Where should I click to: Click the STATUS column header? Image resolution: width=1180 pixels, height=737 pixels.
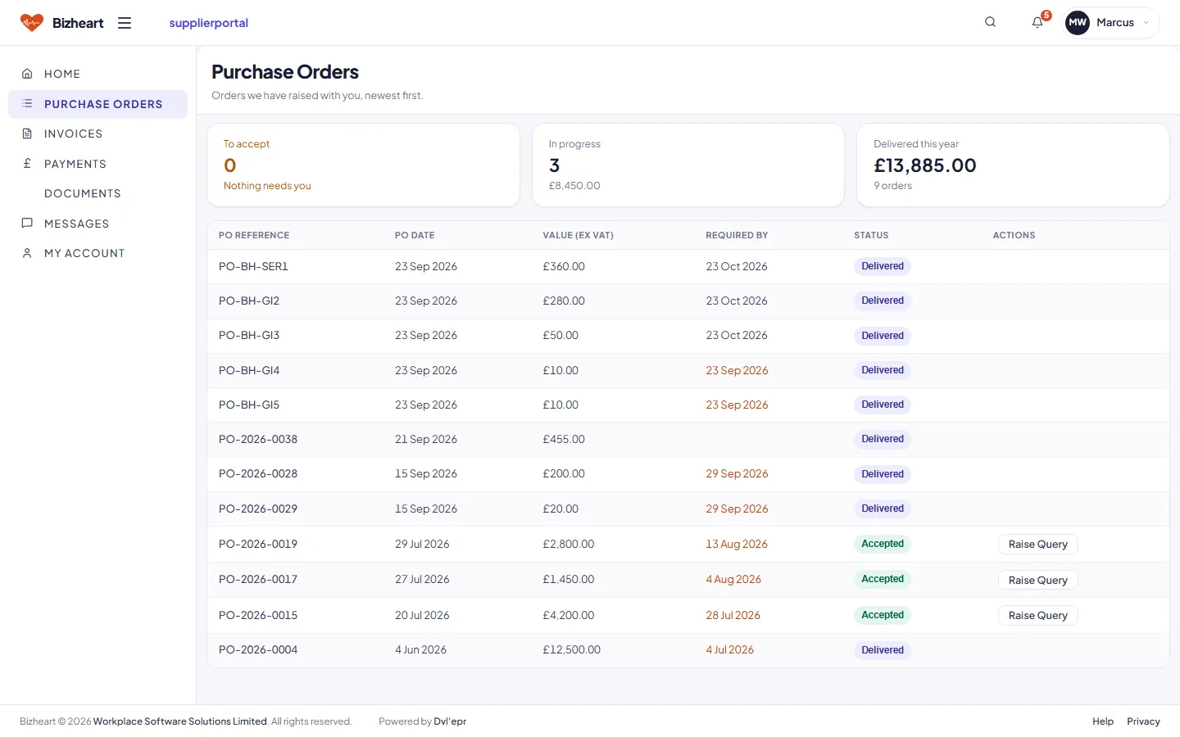click(871, 235)
